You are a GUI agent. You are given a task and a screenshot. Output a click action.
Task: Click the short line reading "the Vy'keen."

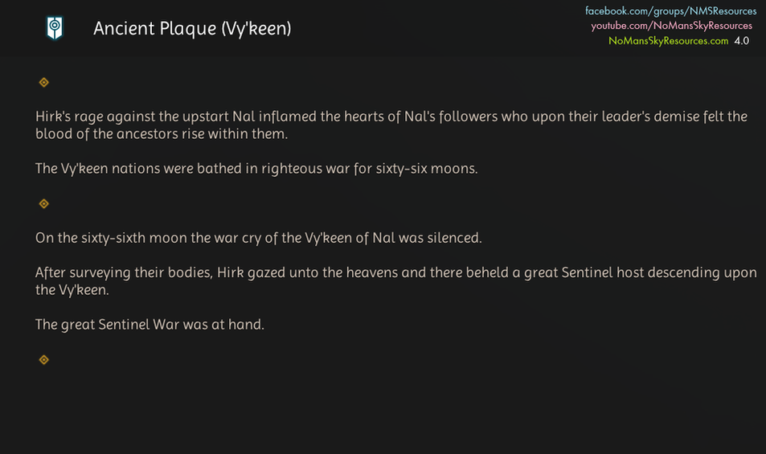point(72,291)
